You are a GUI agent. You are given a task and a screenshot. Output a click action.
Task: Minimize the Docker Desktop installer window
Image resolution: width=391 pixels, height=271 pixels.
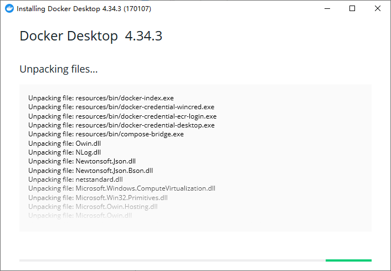[327, 8]
